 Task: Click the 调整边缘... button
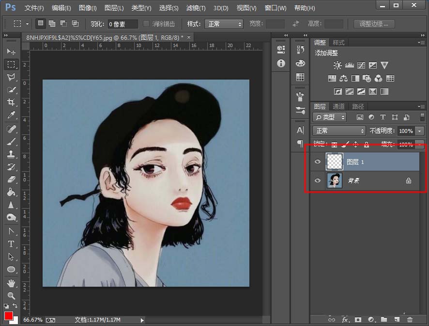[374, 24]
